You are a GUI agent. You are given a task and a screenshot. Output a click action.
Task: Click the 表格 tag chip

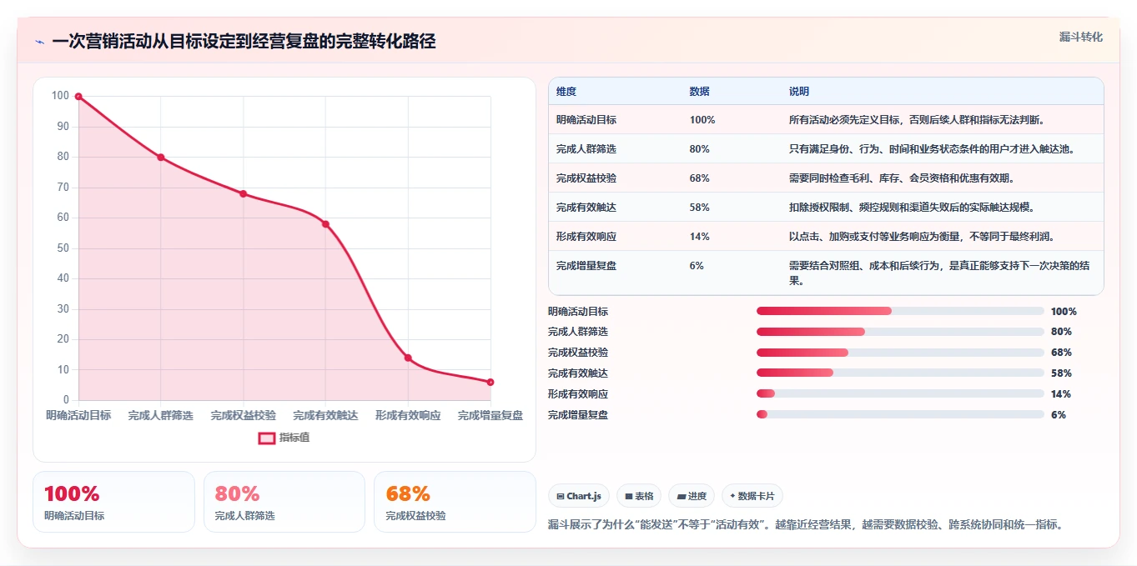pos(639,496)
